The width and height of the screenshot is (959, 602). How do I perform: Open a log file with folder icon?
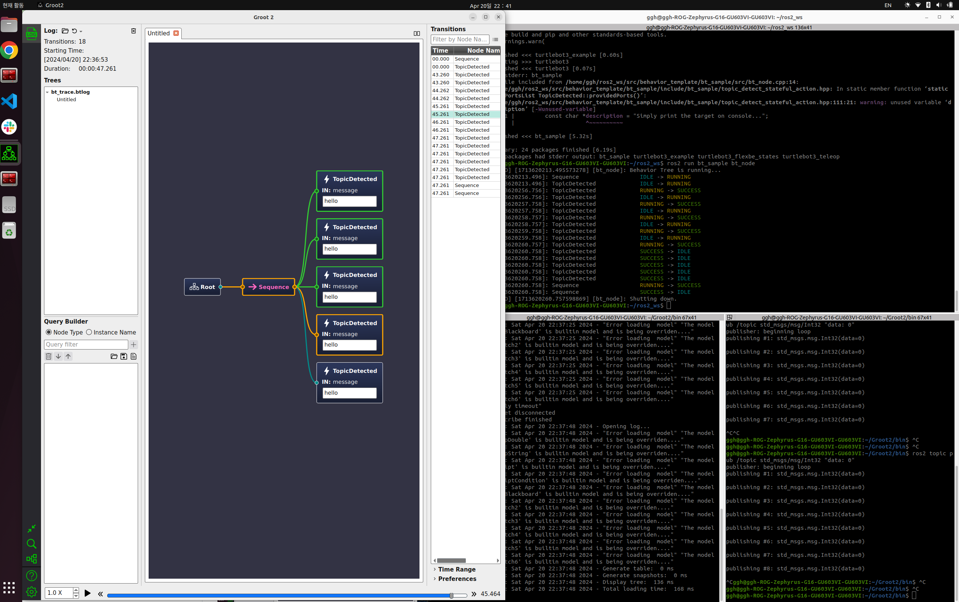(65, 31)
